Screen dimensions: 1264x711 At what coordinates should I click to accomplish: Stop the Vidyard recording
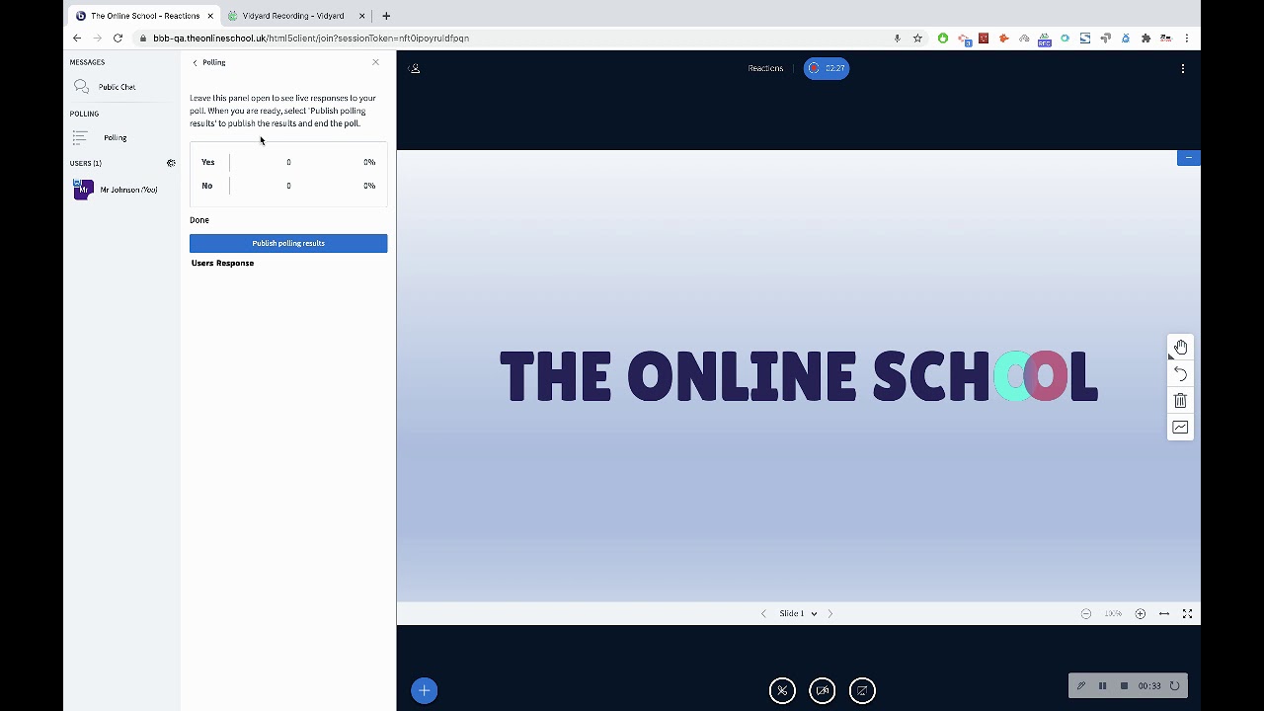[x=1124, y=685]
